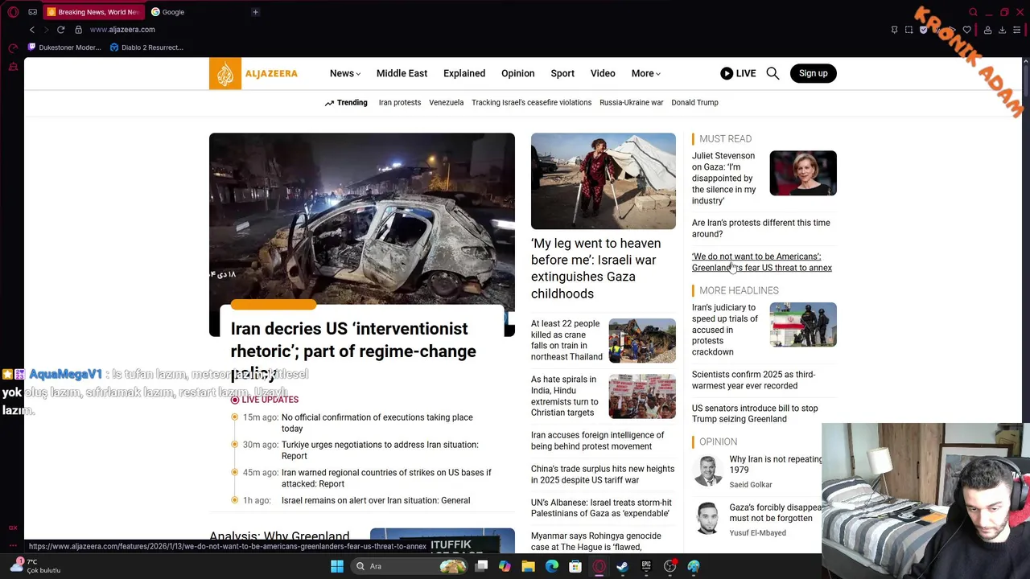
Task: Open the Greenlanders fear US threat story
Action: [762, 262]
